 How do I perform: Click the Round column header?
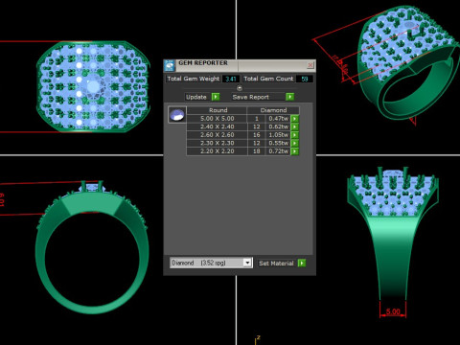[x=218, y=110]
